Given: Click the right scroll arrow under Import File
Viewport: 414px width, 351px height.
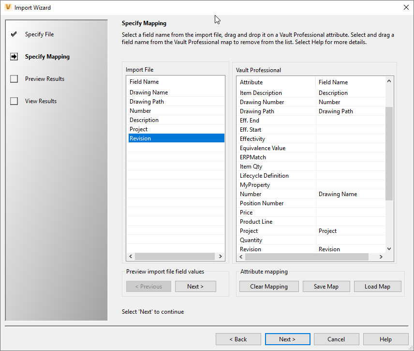Looking at the screenshot, I should tap(221, 256).
